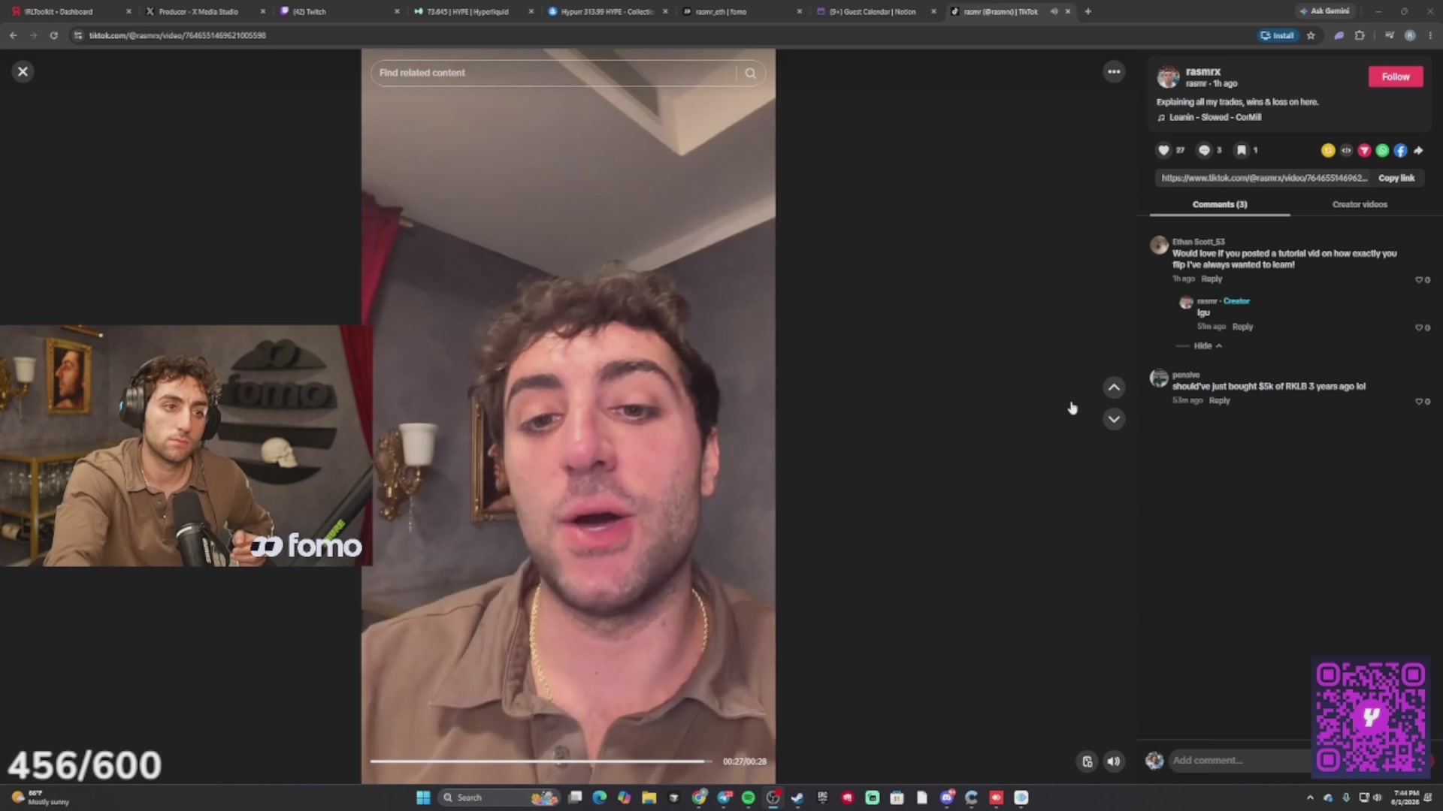The height and width of the screenshot is (811, 1443).
Task: Select the Comments (3) tab
Action: point(1220,204)
